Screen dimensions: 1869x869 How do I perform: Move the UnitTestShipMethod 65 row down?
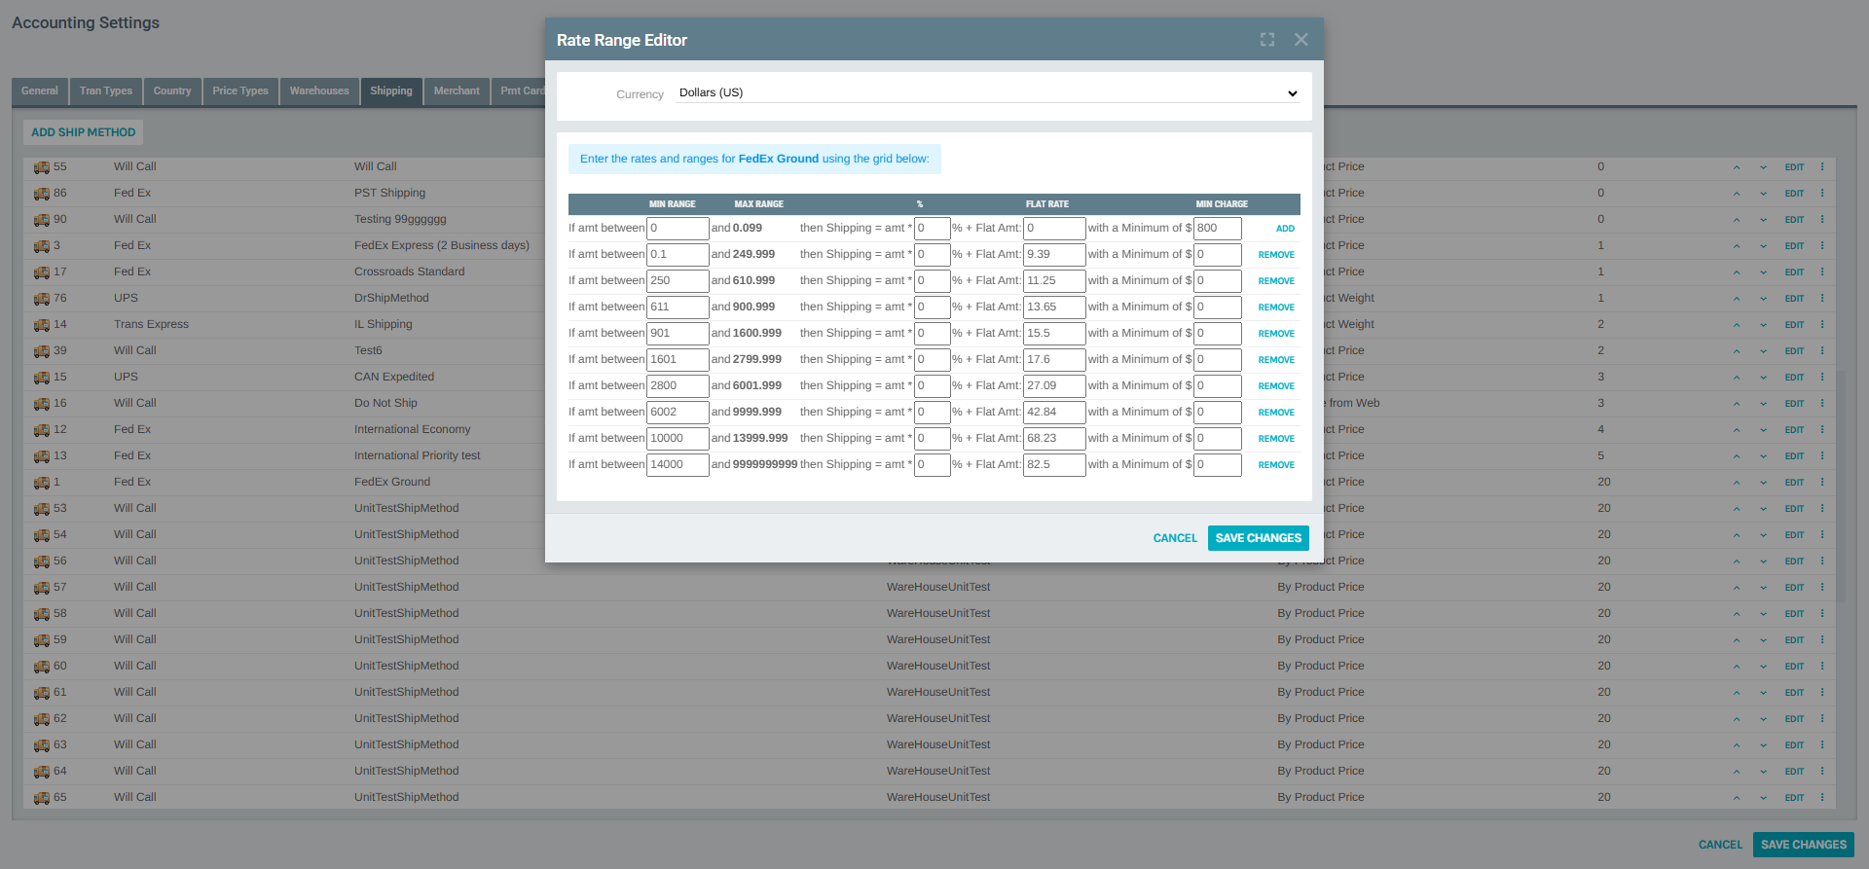pyautogui.click(x=1763, y=798)
